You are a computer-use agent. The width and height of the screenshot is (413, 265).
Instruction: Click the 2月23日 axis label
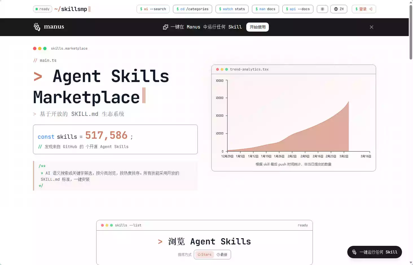(x=331, y=156)
